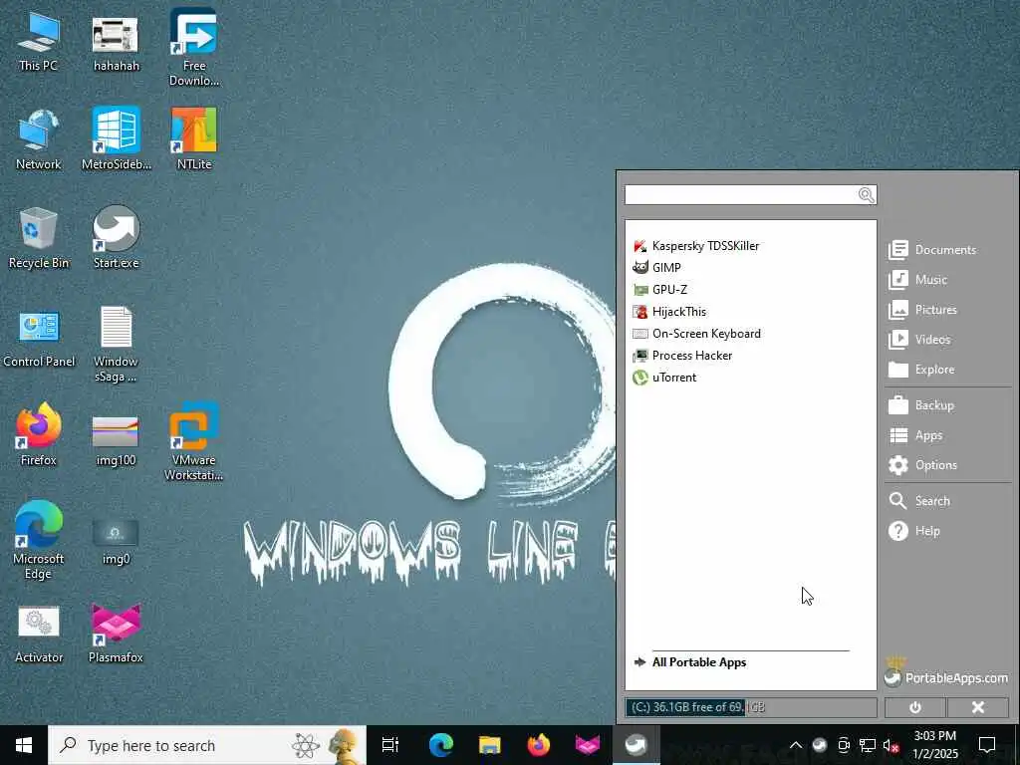
Task: Open uTorrent in the PortableApps list
Action: (664, 378)
